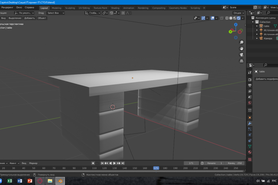The width and height of the screenshot is (278, 185).
Task: Select rendered viewport shading sphere
Action: [x=239, y=18]
